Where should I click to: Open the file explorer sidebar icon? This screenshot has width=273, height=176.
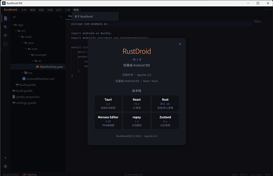click(x=6, y=18)
